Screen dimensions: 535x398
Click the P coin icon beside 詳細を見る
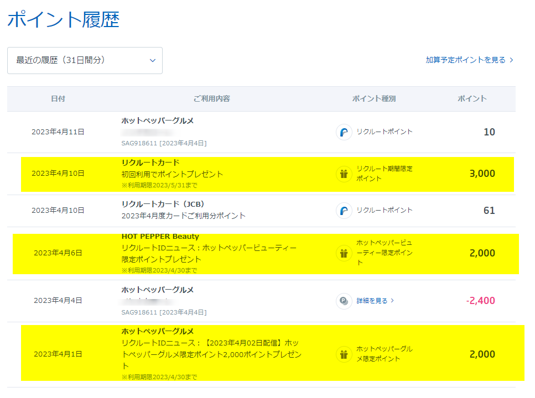pos(344,301)
